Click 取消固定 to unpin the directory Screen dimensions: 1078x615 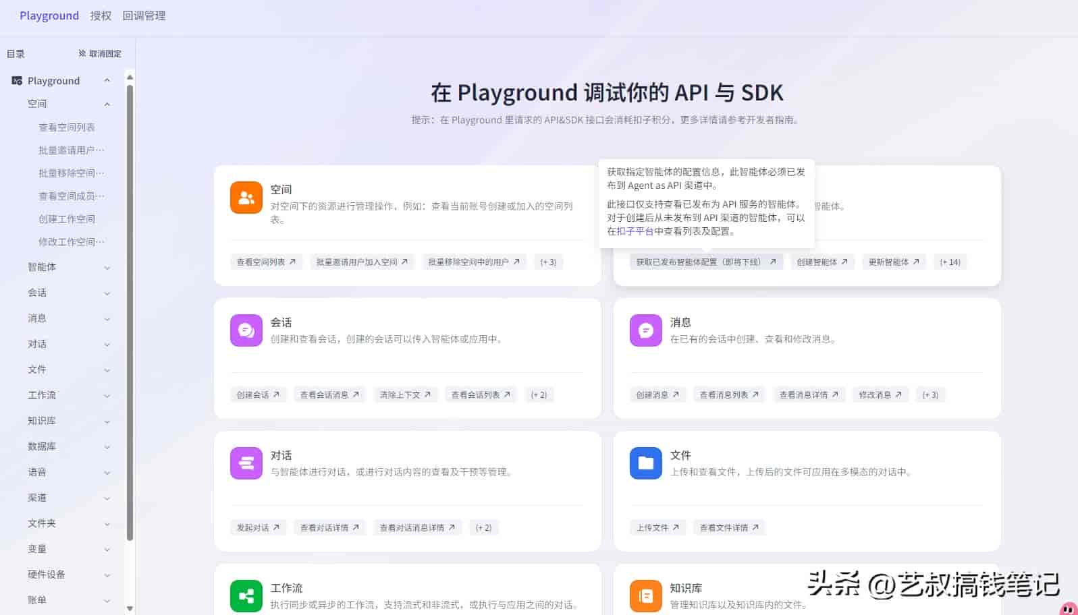point(100,53)
